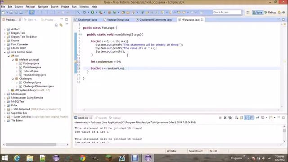The image size is (288, 162).
Task: Click the Clear Console icon
Action: point(237,118)
